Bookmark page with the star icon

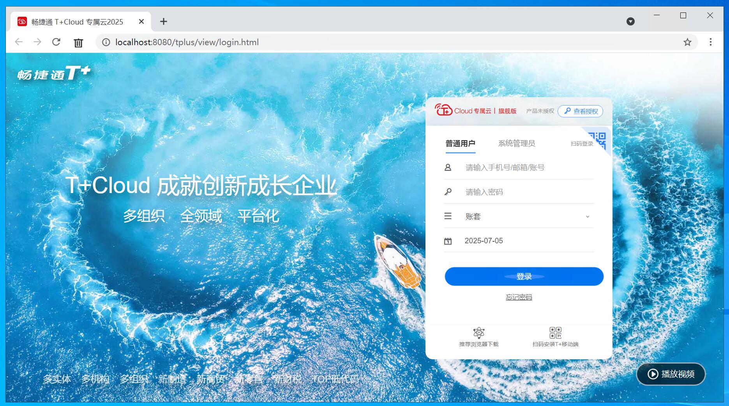(x=687, y=42)
